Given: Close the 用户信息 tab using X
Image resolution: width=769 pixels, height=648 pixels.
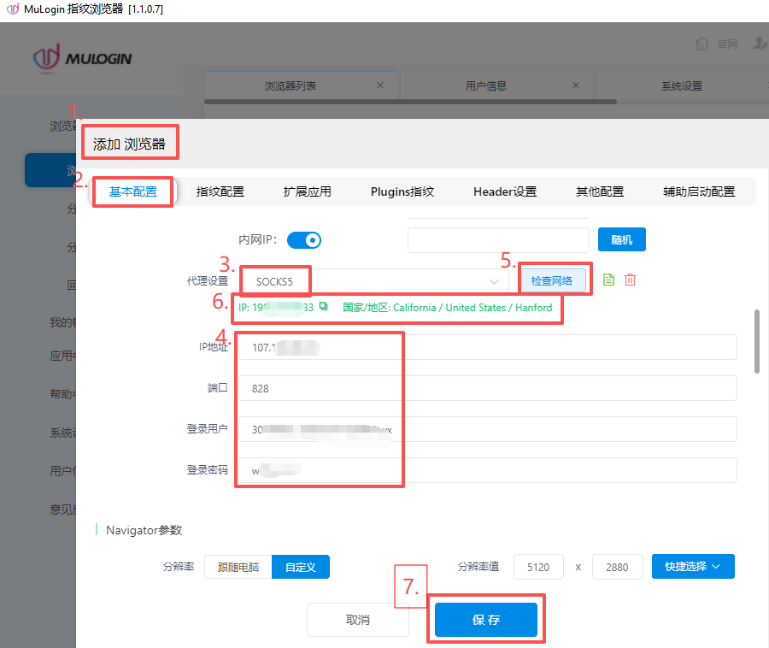Looking at the screenshot, I should [575, 85].
